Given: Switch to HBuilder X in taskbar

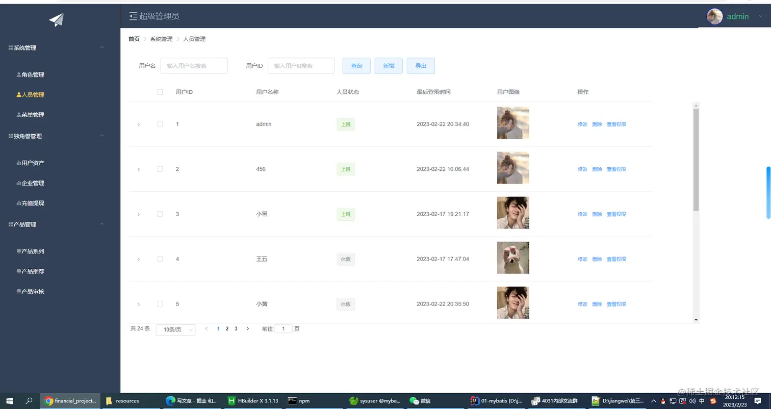Looking at the screenshot, I should pos(253,401).
